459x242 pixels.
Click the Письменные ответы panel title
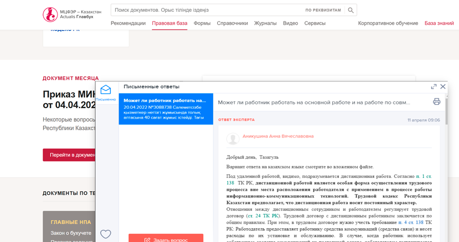(x=151, y=87)
